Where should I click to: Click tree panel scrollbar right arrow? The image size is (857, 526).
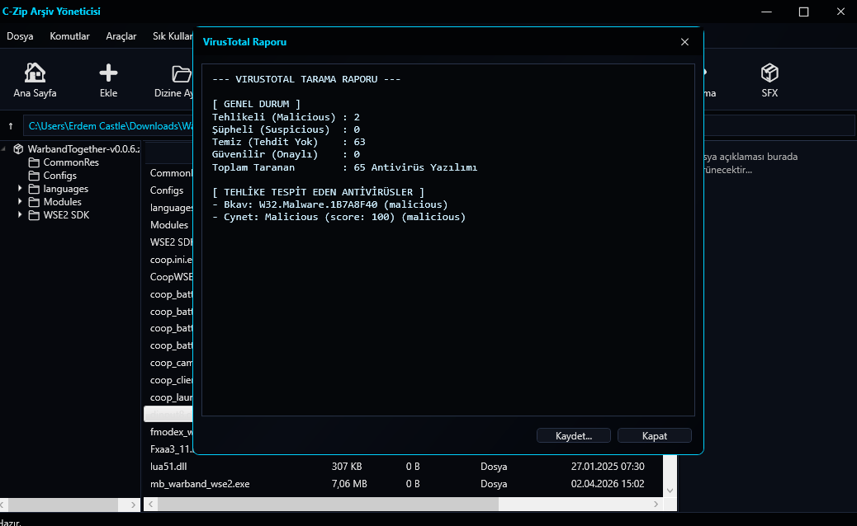click(134, 505)
